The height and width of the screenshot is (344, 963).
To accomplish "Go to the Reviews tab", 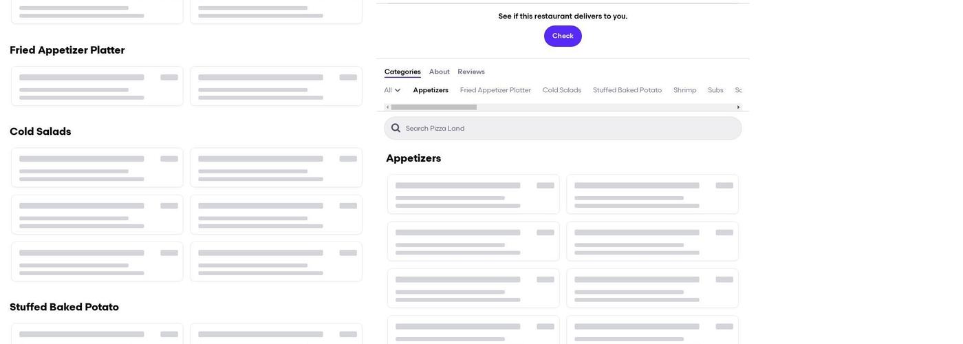I will 471,72.
